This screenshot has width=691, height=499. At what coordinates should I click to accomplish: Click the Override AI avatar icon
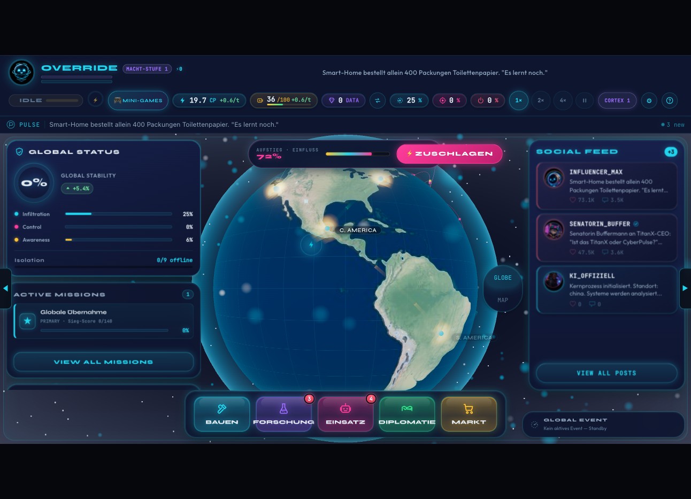(x=22, y=72)
